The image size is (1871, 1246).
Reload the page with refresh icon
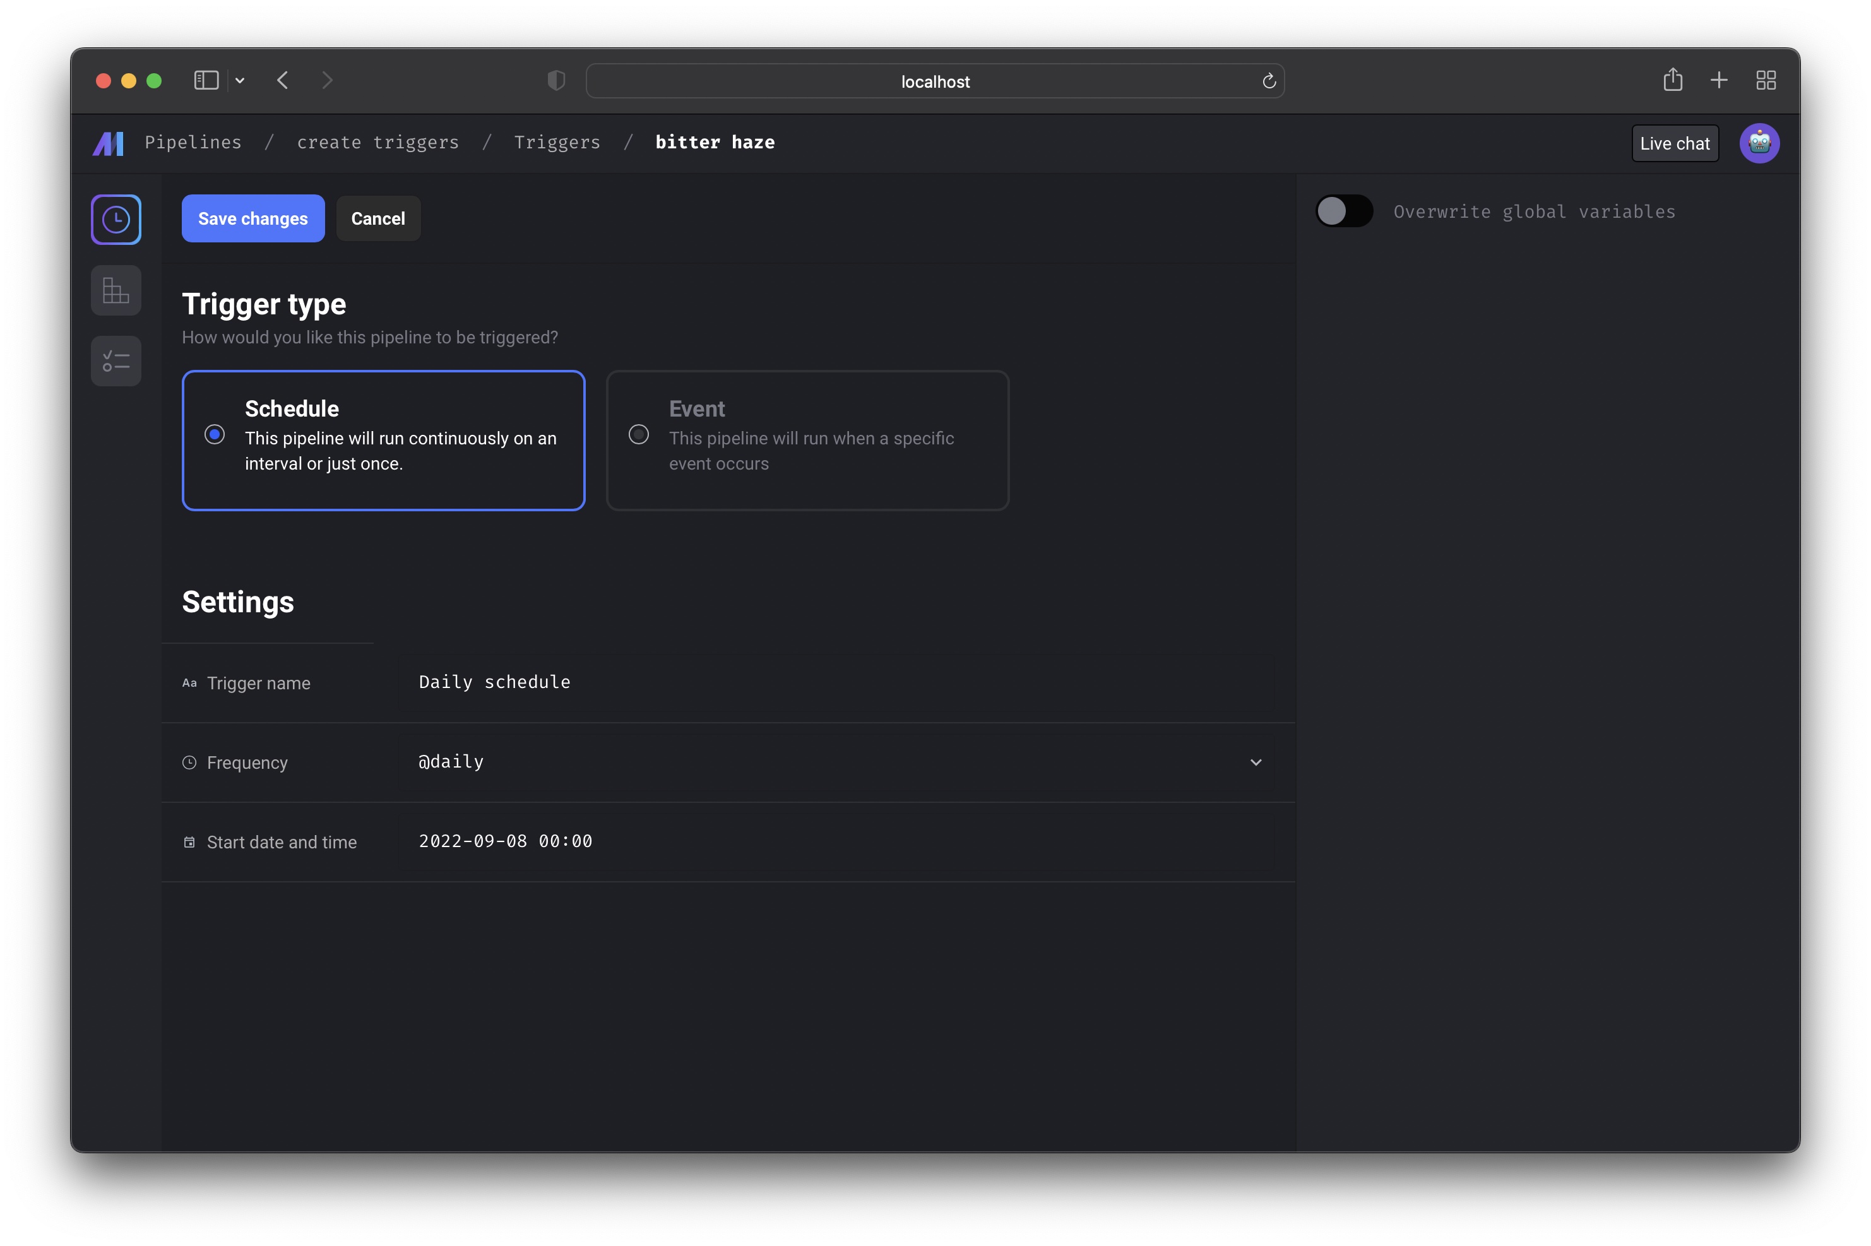(1268, 81)
